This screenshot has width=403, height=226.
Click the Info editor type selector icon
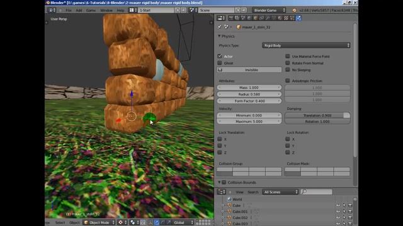click(52, 10)
